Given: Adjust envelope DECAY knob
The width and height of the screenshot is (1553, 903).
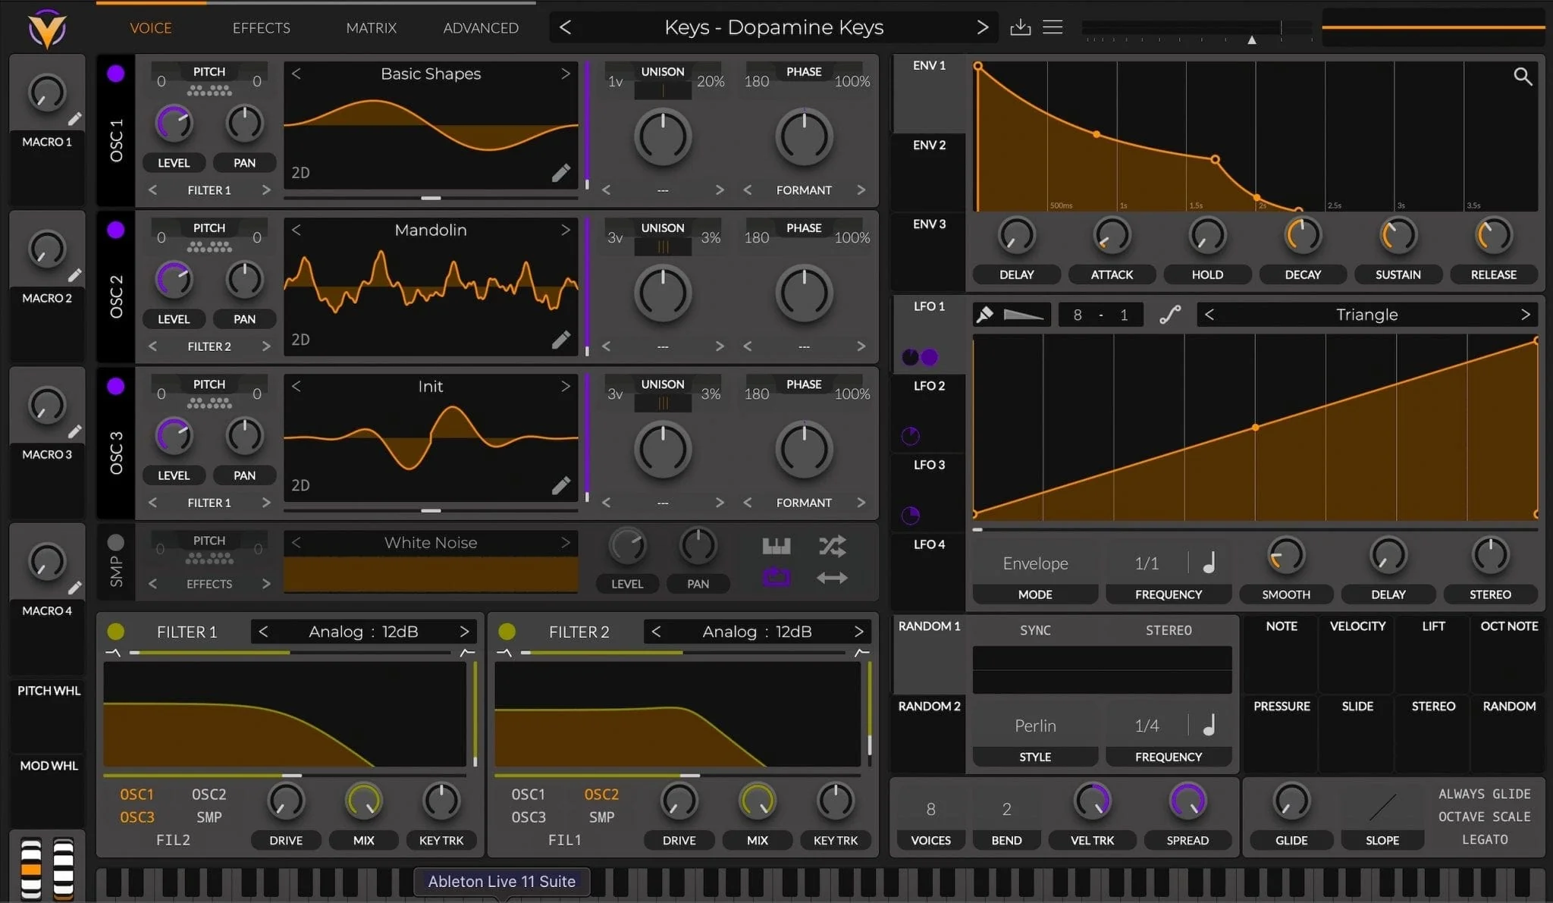Looking at the screenshot, I should (x=1303, y=235).
